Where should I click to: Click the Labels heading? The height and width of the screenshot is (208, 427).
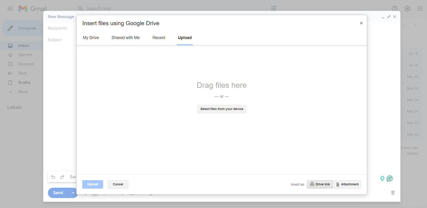[x=14, y=107]
